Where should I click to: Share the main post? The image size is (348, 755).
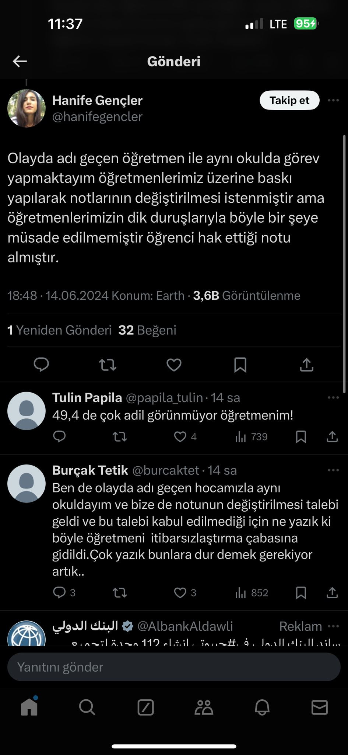tap(306, 365)
